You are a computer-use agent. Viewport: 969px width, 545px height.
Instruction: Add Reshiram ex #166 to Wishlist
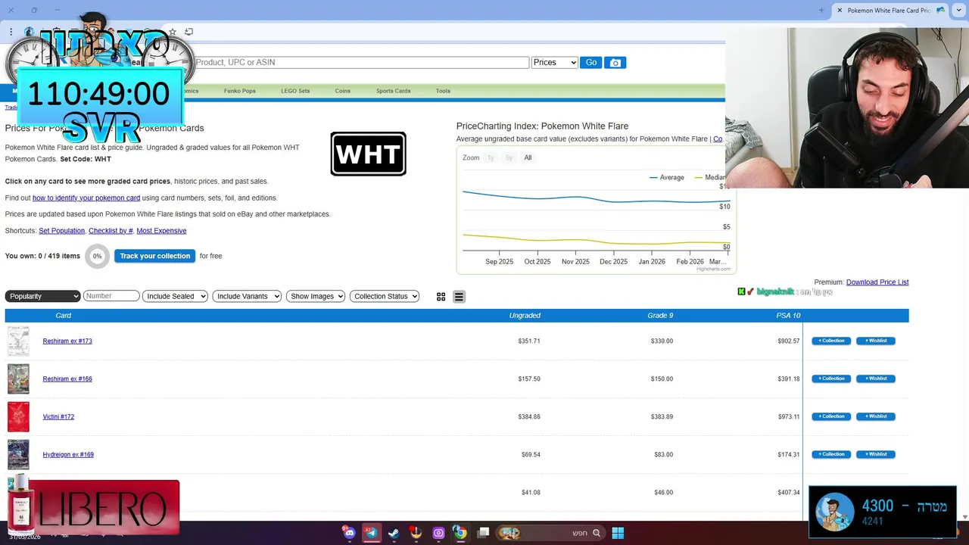tap(876, 378)
